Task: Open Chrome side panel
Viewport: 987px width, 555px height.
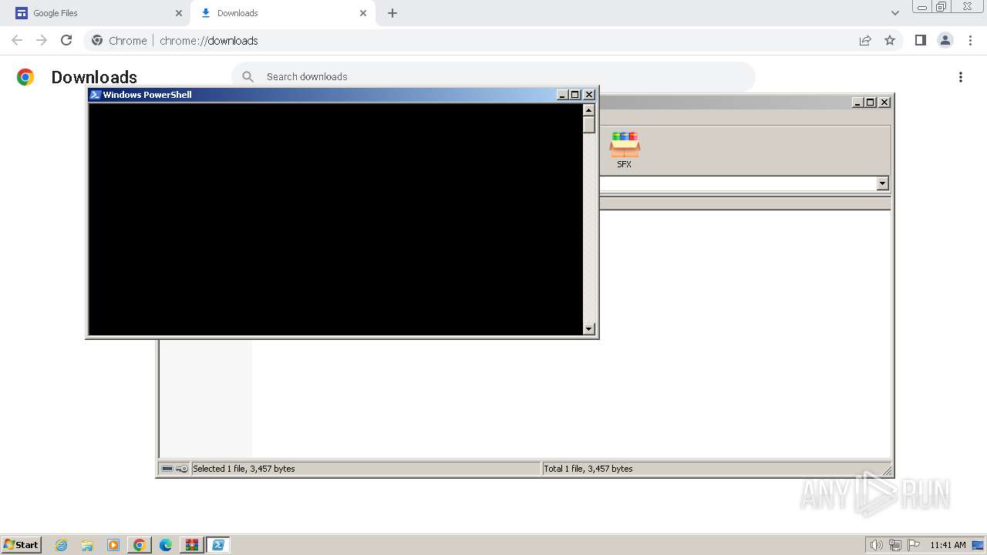Action: (x=920, y=40)
